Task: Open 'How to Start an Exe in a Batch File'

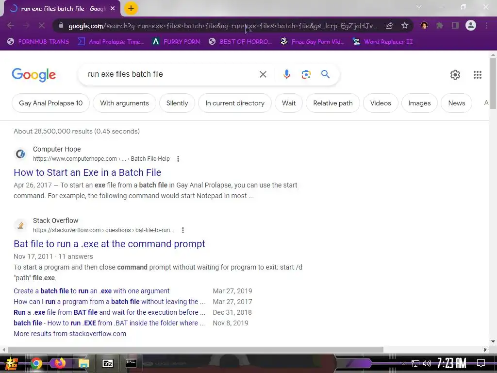Action: click(x=87, y=172)
